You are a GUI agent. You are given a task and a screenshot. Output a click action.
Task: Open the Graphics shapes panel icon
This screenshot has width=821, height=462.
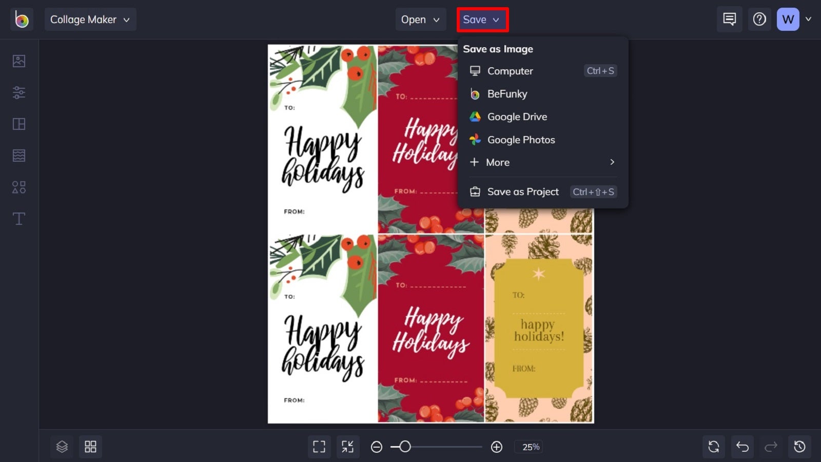click(19, 187)
